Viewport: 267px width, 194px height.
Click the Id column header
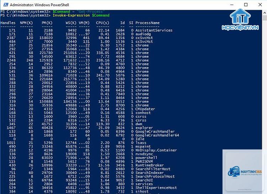122,23
